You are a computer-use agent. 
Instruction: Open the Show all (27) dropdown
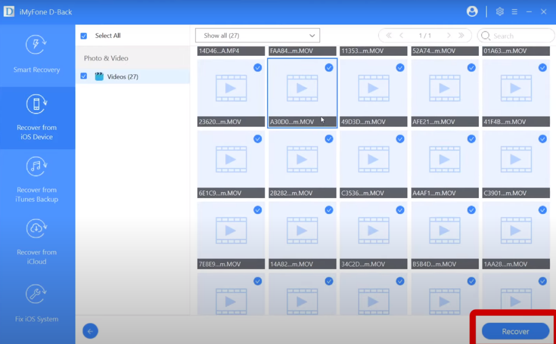(257, 35)
